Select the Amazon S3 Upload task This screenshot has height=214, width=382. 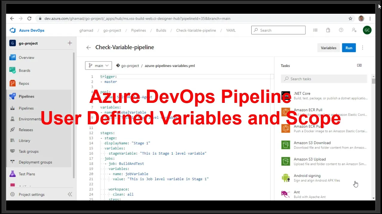coord(324,161)
